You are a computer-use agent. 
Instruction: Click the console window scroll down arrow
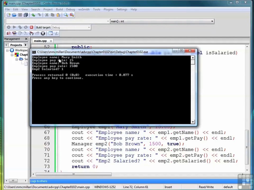[x=193, y=122]
